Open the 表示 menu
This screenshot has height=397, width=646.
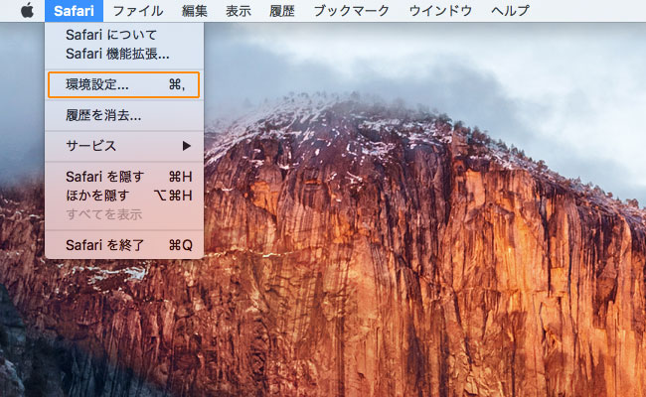239,11
